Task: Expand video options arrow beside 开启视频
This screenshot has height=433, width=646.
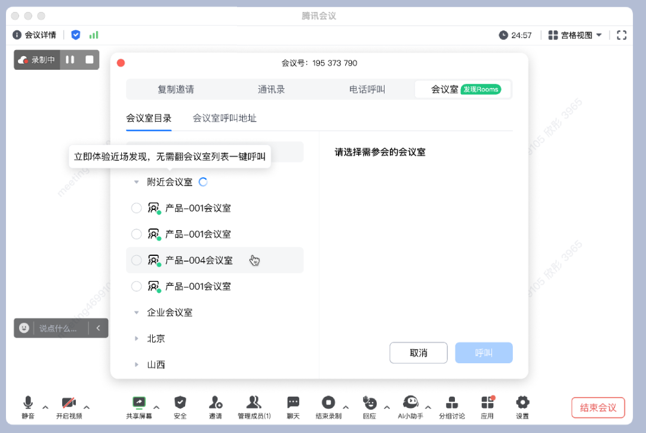Action: point(87,407)
